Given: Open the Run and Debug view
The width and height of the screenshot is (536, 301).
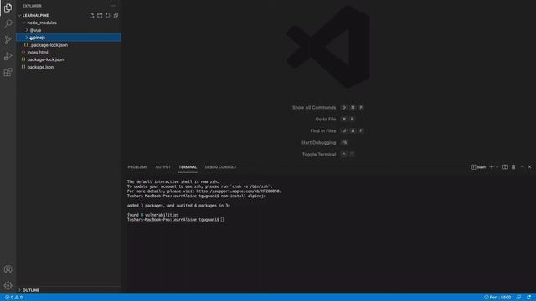Looking at the screenshot, I should pyautogui.click(x=8, y=56).
